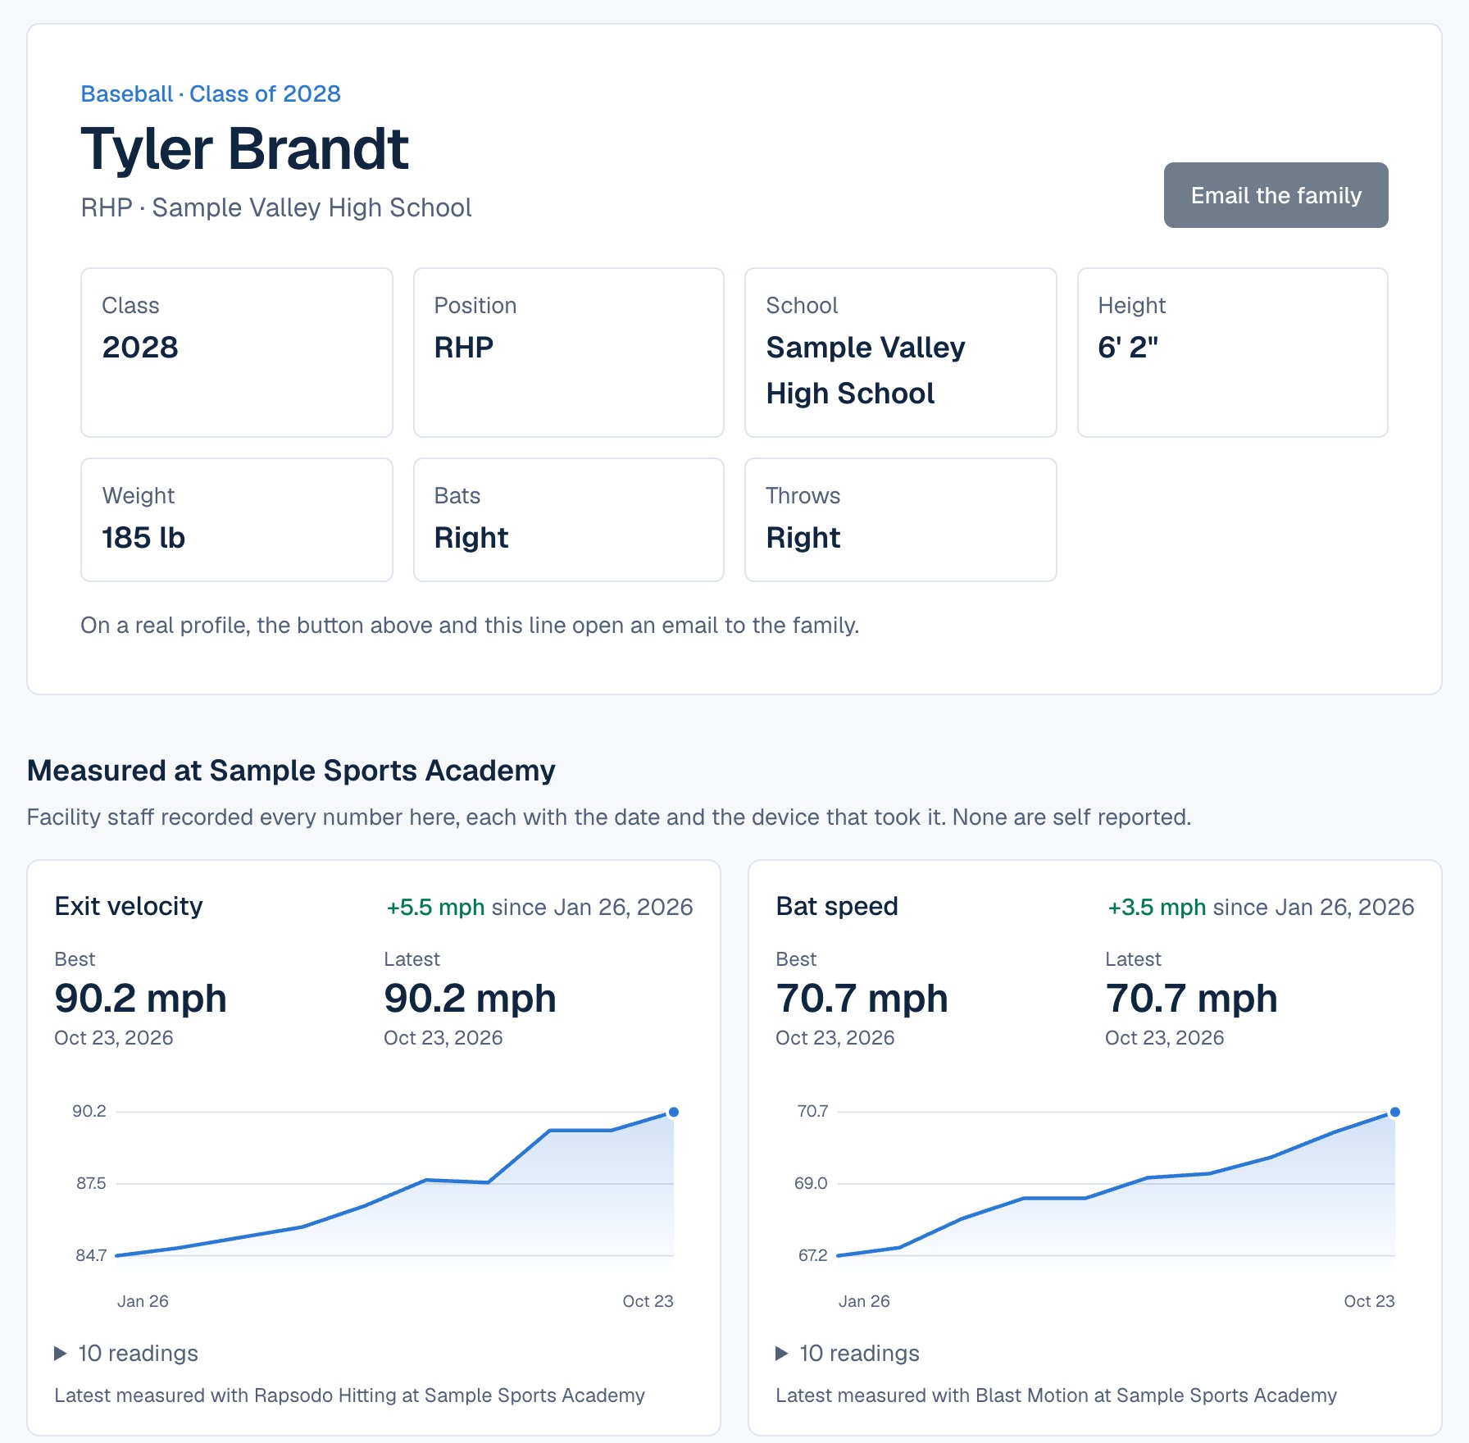Click the "Measured at Sample Sports Academy" heading
Image resolution: width=1469 pixels, height=1443 pixels.
tap(291, 771)
